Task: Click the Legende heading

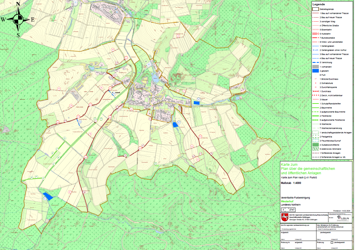Action: tap(319, 4)
